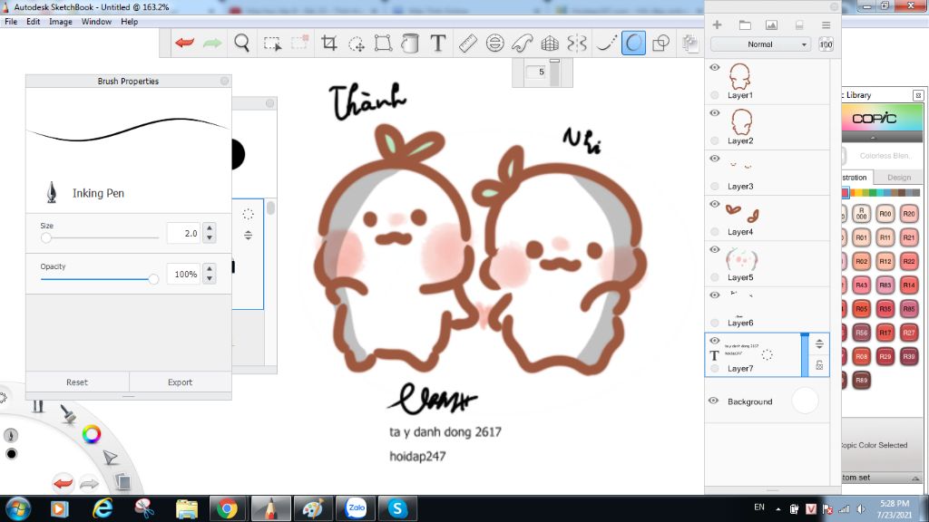Open the Window menu

coord(96,22)
